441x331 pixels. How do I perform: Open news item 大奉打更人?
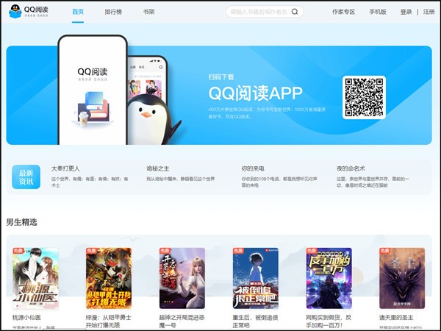pos(65,168)
